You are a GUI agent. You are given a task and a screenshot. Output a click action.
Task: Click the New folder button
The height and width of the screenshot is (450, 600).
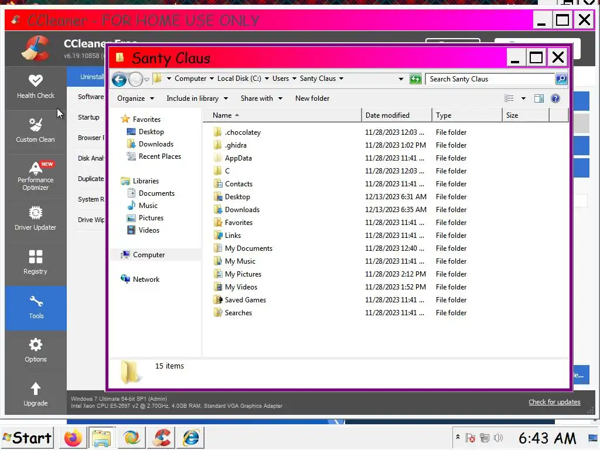point(312,98)
